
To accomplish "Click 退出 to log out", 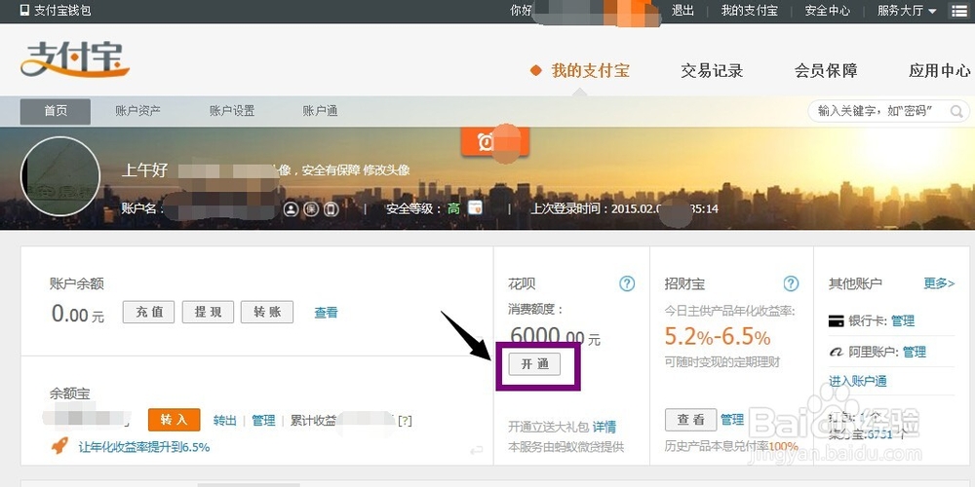I will coord(682,11).
